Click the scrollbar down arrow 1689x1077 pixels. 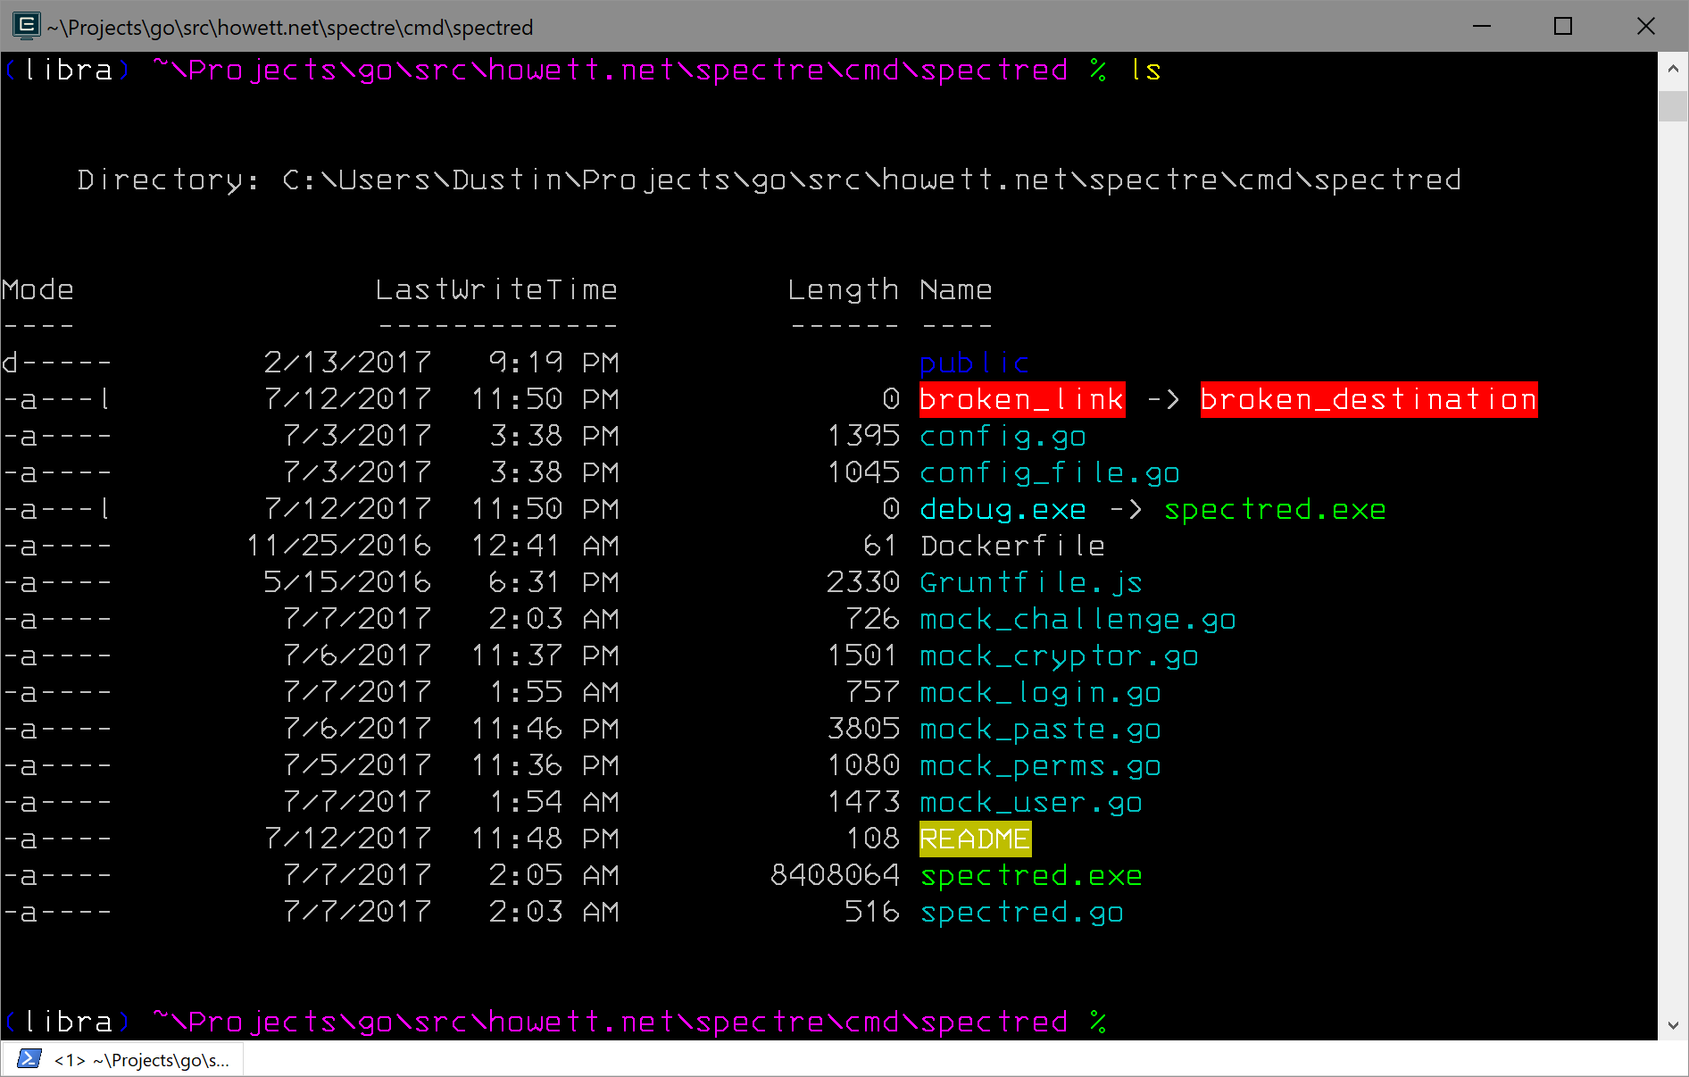1673,1025
